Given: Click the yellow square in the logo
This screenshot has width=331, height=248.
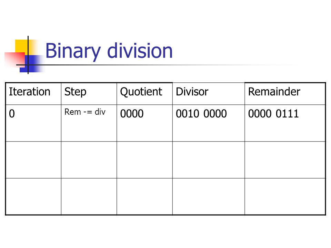Looking at the screenshot, I should pos(21,46).
